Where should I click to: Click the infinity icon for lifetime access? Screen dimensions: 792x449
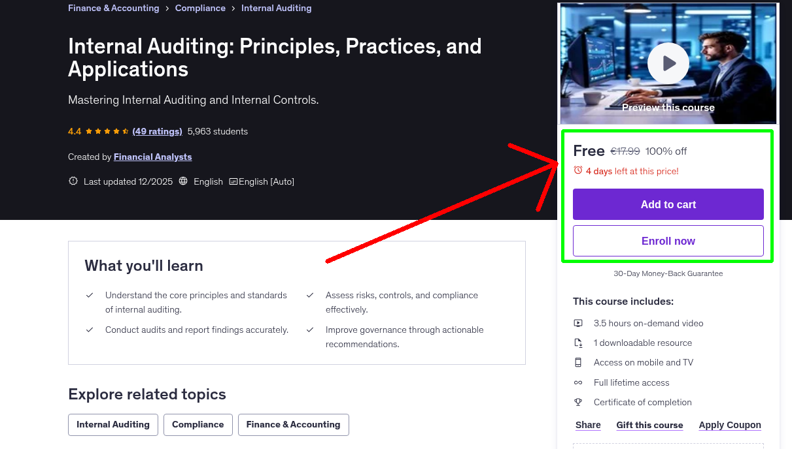(x=578, y=382)
